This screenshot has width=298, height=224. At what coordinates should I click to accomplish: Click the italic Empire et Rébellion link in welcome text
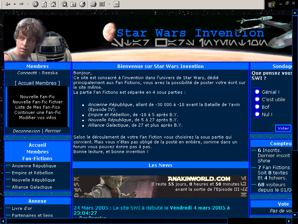(x=109, y=115)
